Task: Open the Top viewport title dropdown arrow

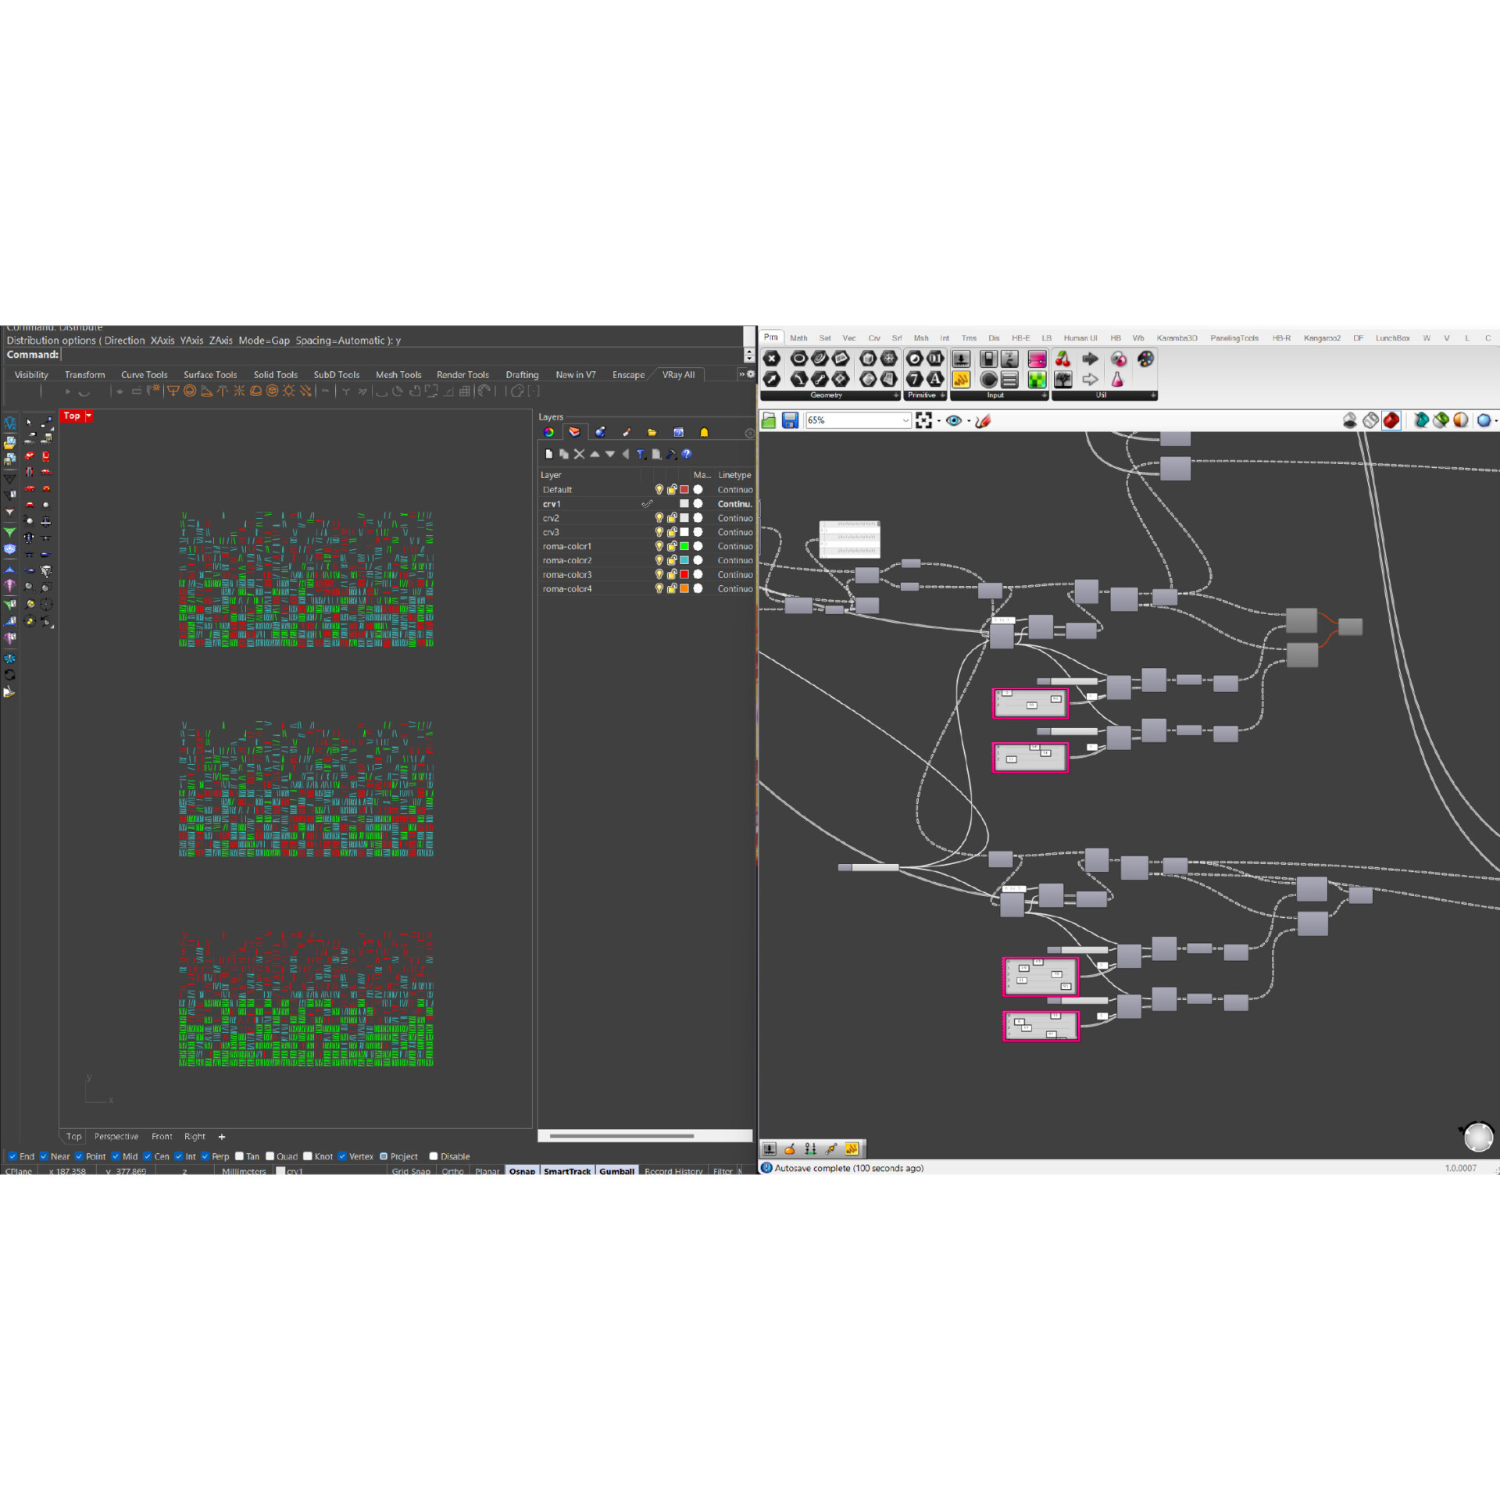Action: (89, 416)
